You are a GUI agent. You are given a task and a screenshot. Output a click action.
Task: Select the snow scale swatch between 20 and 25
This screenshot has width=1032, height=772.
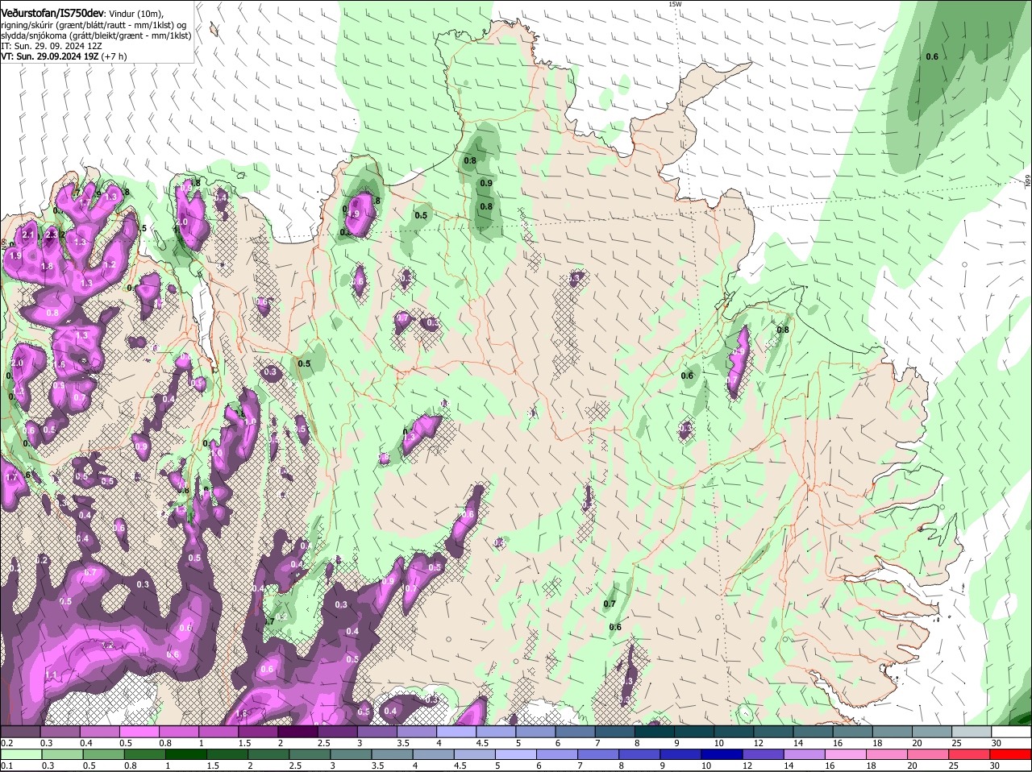[932, 731]
